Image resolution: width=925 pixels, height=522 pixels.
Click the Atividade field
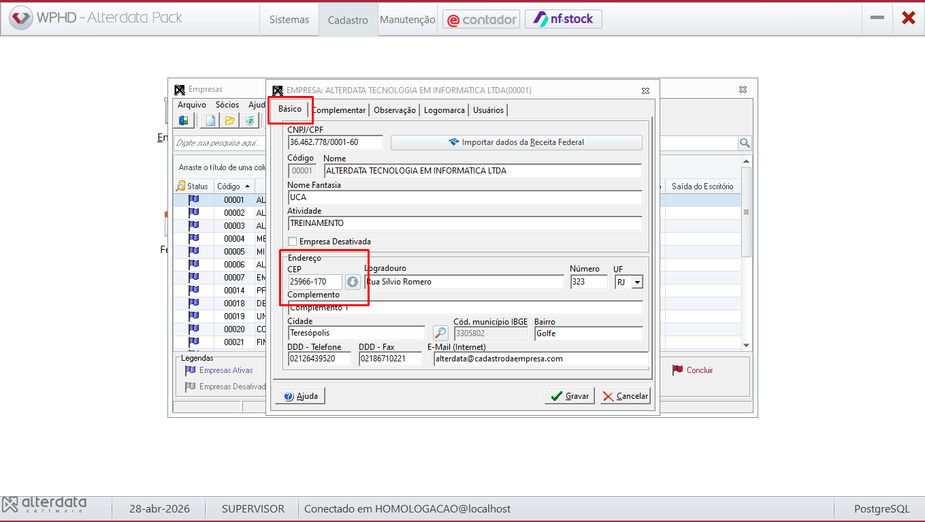pos(465,223)
